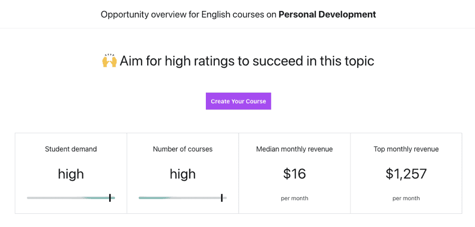This screenshot has height=227, width=475.
Task: Select the Number of courses card title
Action: coord(183,149)
